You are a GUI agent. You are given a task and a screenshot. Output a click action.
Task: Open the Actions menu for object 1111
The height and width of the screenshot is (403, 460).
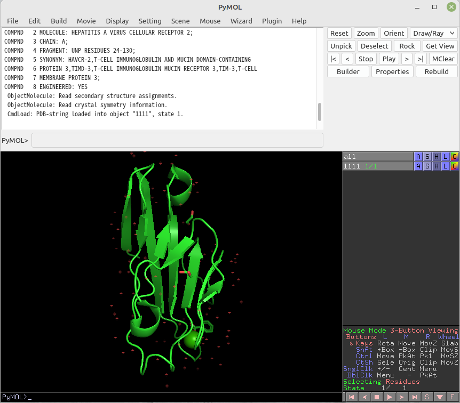pyautogui.click(x=418, y=166)
